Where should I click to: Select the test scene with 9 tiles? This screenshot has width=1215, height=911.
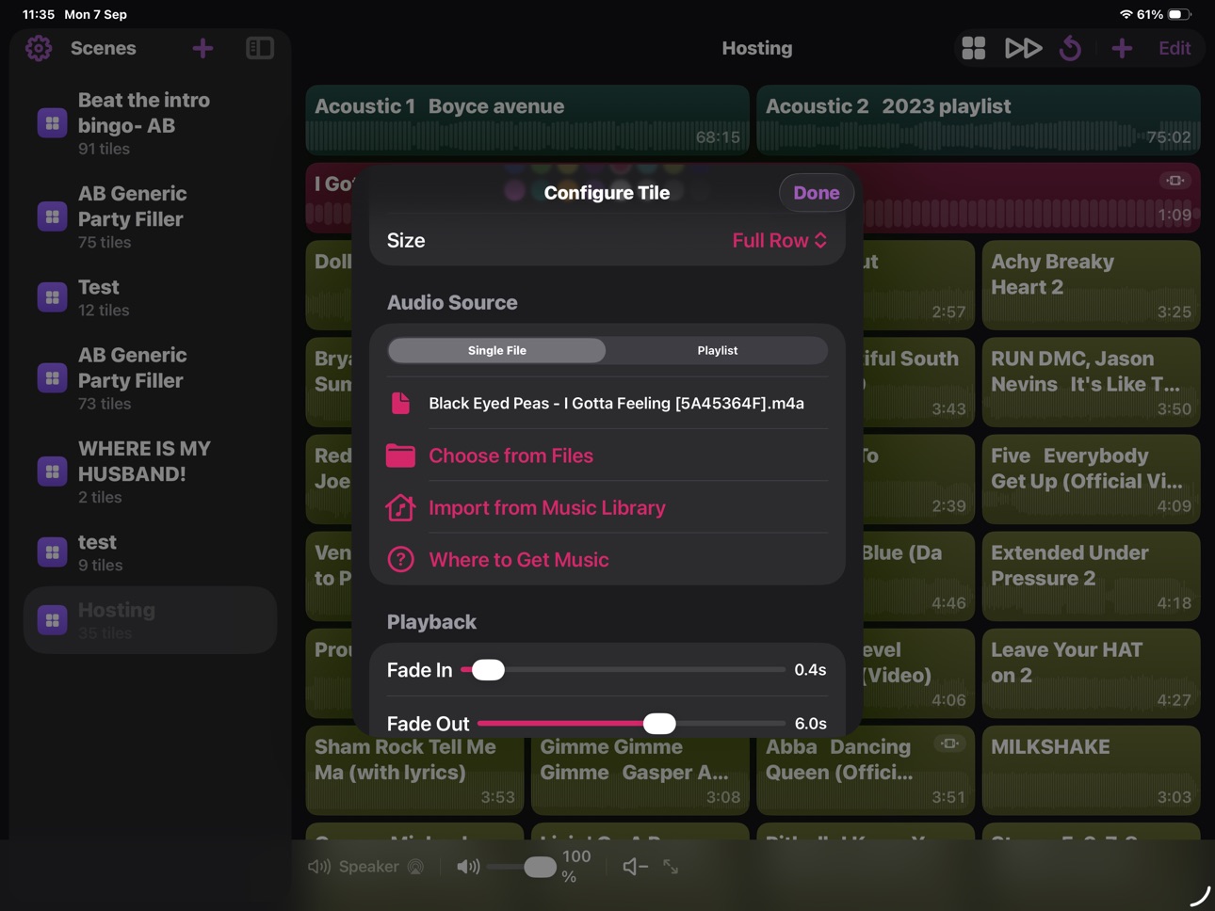click(150, 552)
